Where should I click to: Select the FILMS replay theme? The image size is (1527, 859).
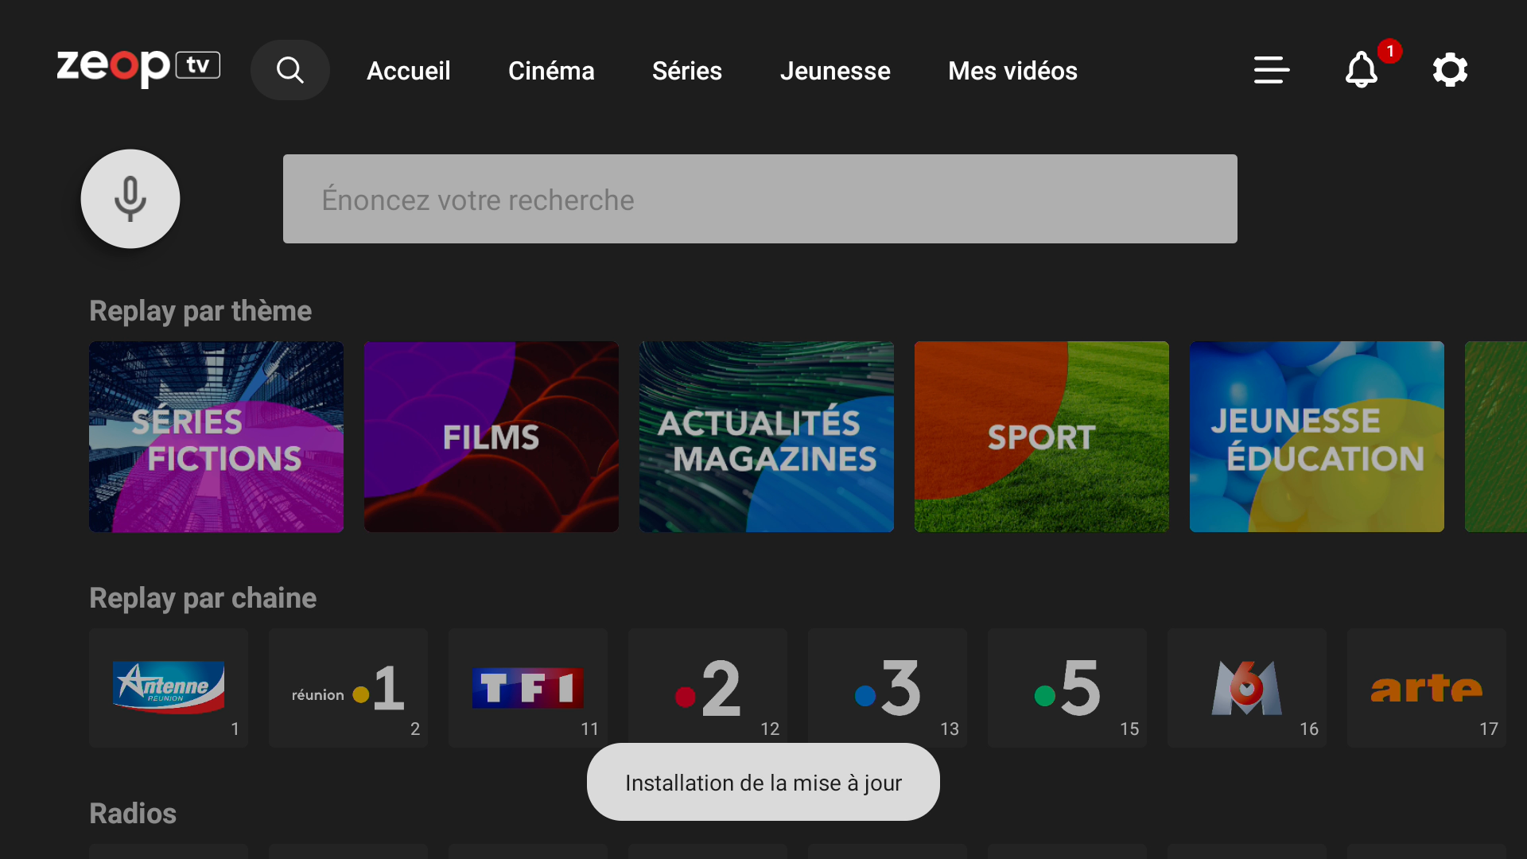(x=491, y=437)
